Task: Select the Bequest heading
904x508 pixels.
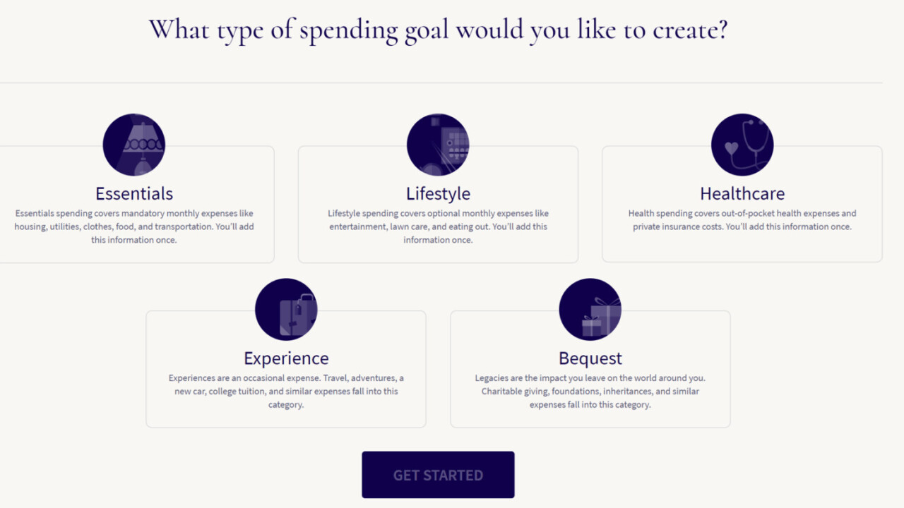Action: click(x=590, y=358)
